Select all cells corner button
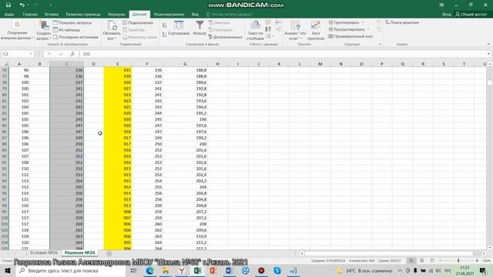Image resolution: width=493 pixels, height=277 pixels. pyautogui.click(x=5, y=64)
